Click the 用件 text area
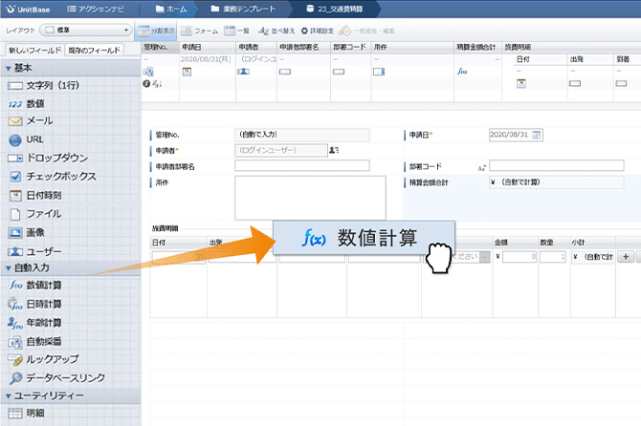 pos(310,198)
